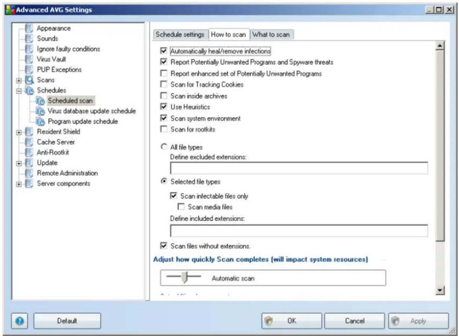Click the Virus Vault icon
The width and height of the screenshot is (459, 336).
coord(29,59)
